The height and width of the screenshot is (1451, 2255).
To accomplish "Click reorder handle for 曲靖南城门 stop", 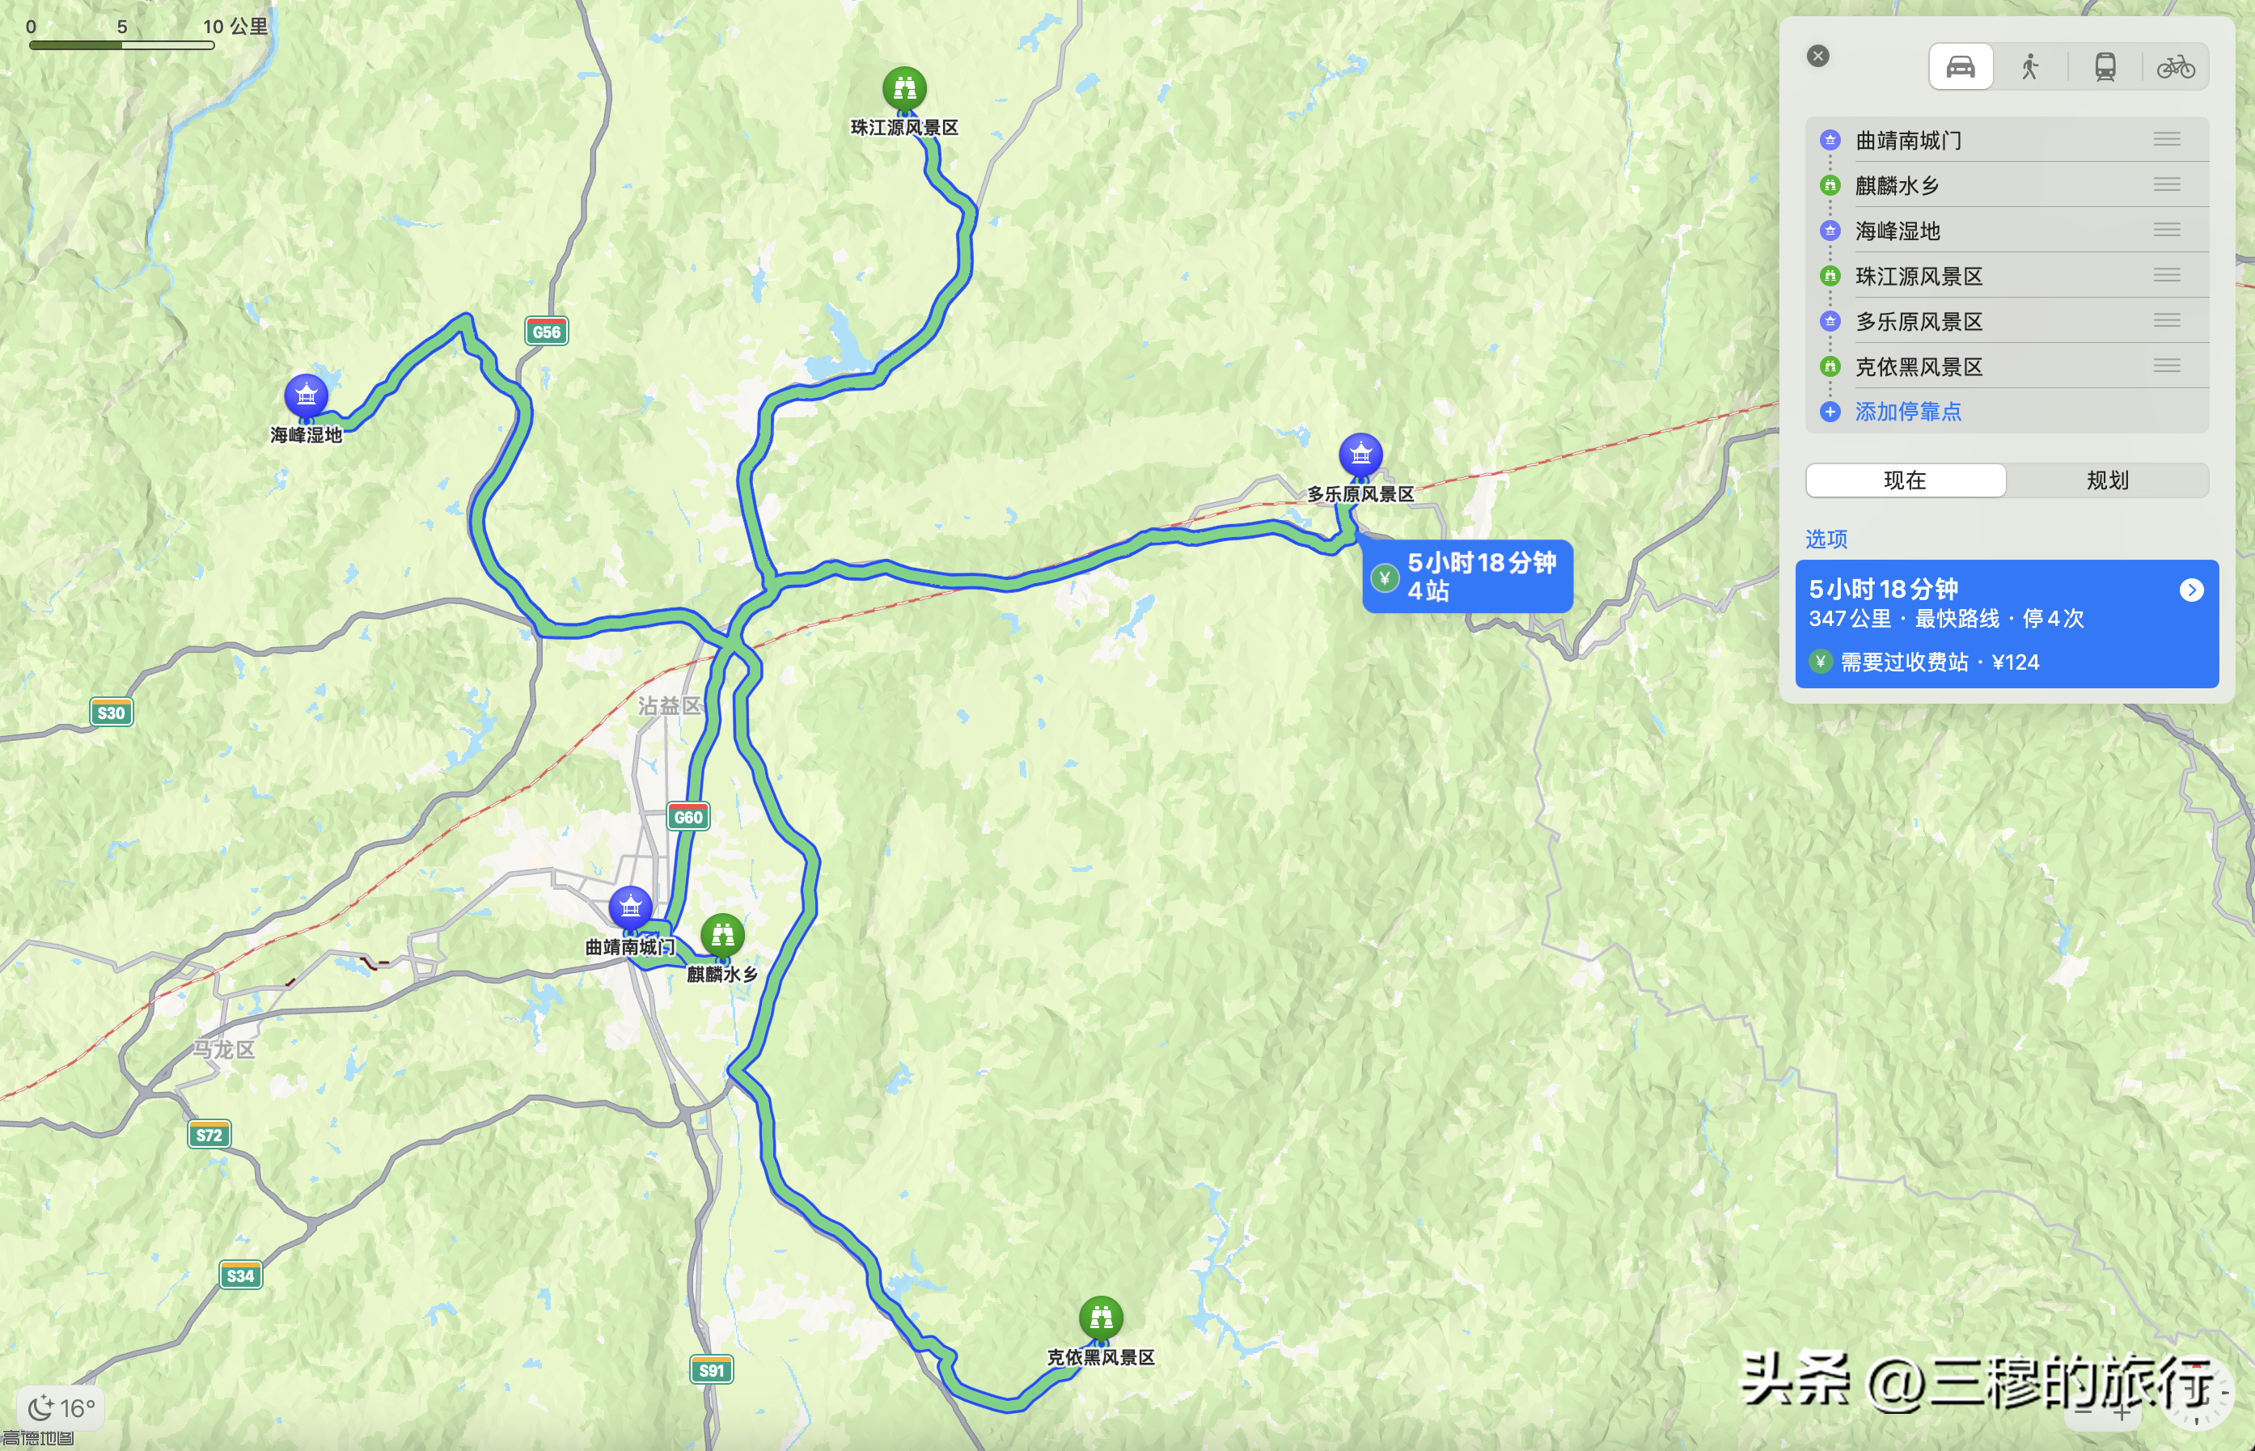I will click(2167, 139).
